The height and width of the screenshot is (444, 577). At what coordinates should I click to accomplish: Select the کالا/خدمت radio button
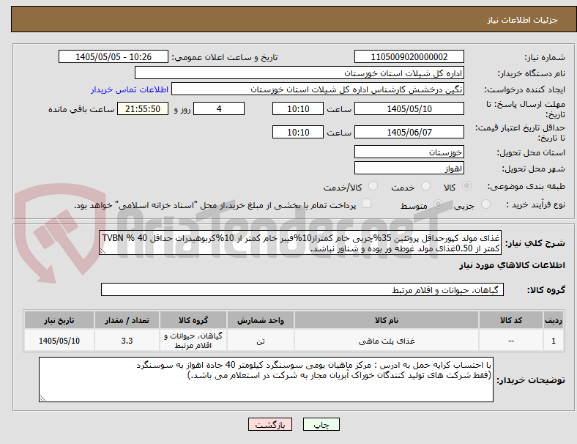[373, 186]
